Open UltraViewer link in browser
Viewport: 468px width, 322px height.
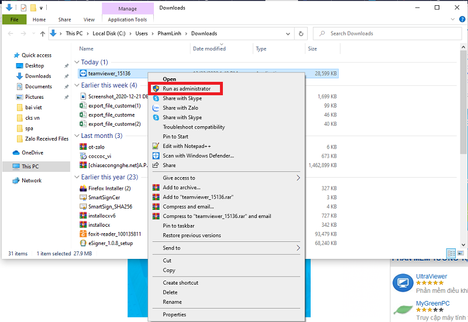[x=431, y=276]
